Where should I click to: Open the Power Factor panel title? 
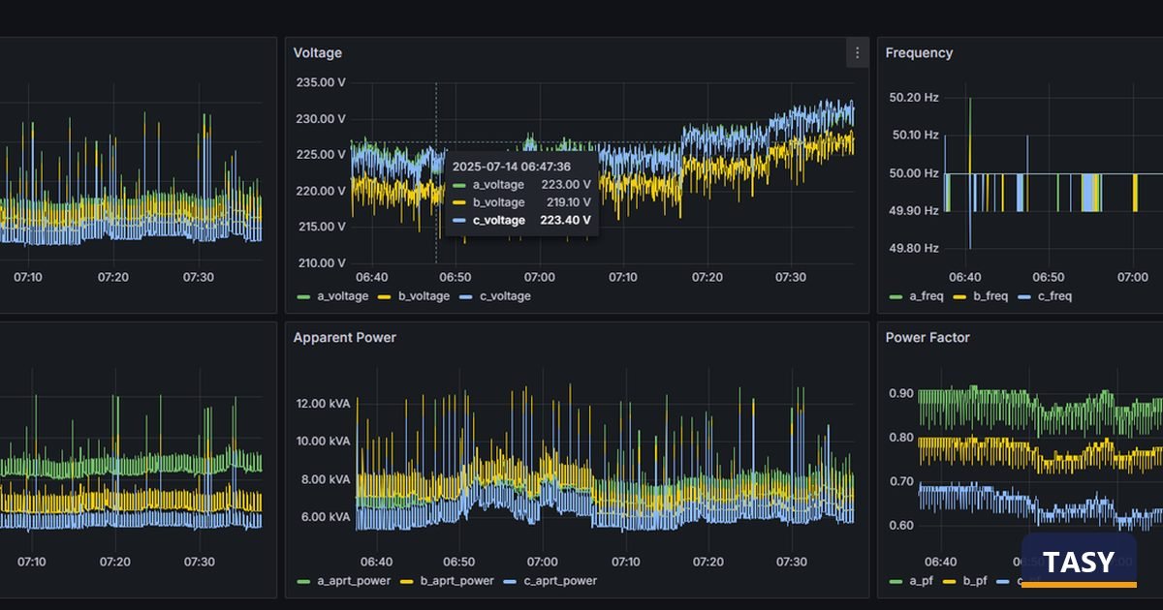coord(927,338)
